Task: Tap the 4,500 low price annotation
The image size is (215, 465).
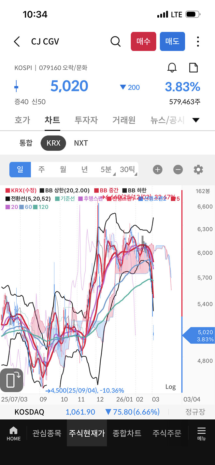Action: point(85,390)
